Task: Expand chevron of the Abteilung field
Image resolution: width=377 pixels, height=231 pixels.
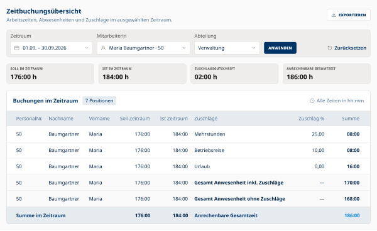Action: pos(254,48)
